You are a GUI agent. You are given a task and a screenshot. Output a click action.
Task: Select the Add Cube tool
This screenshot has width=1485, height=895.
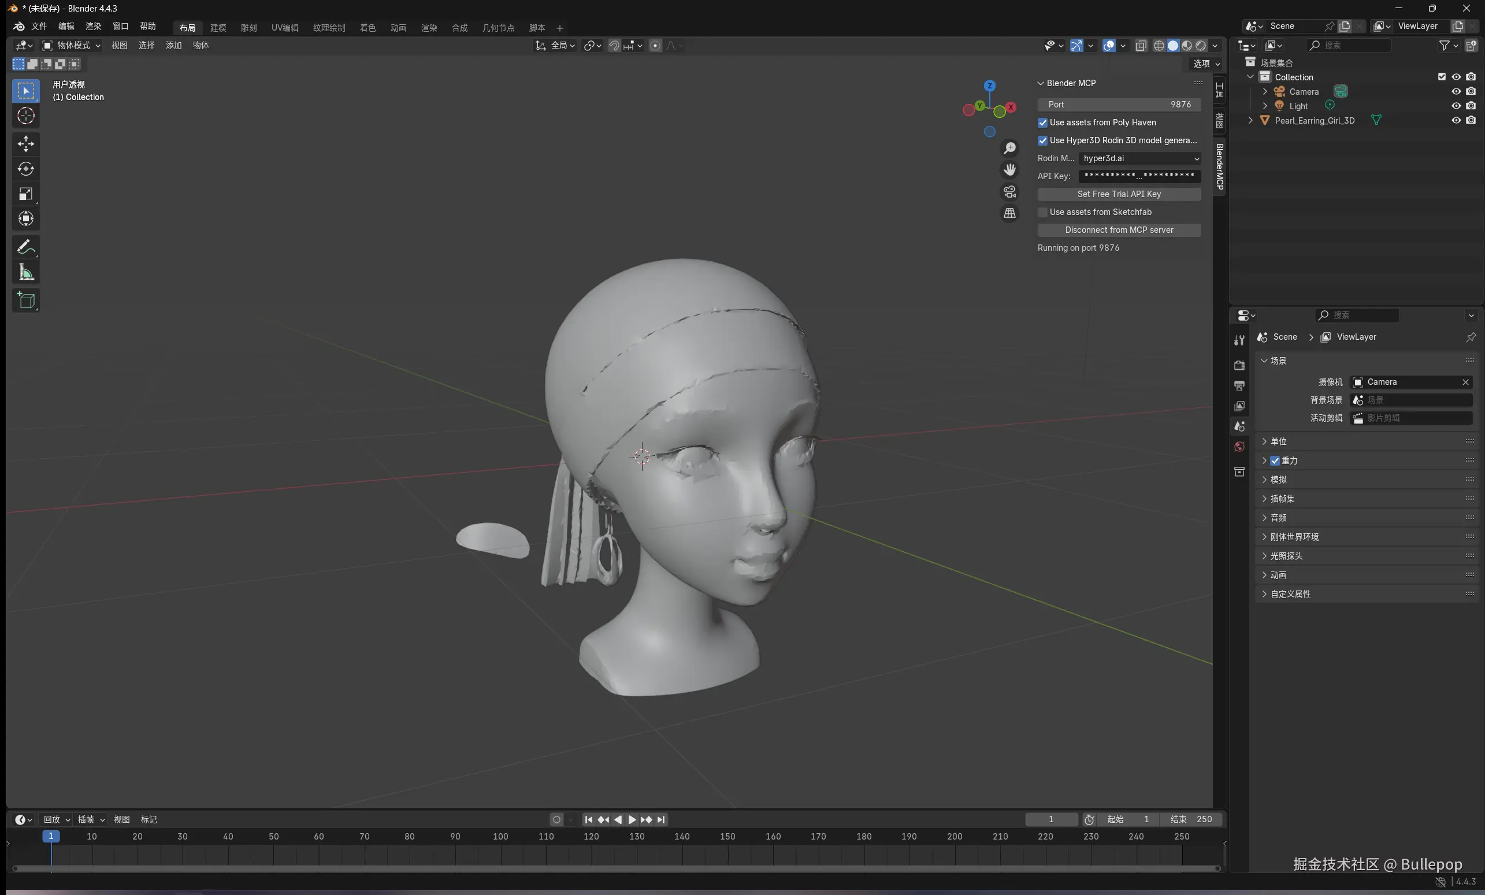[x=25, y=300]
